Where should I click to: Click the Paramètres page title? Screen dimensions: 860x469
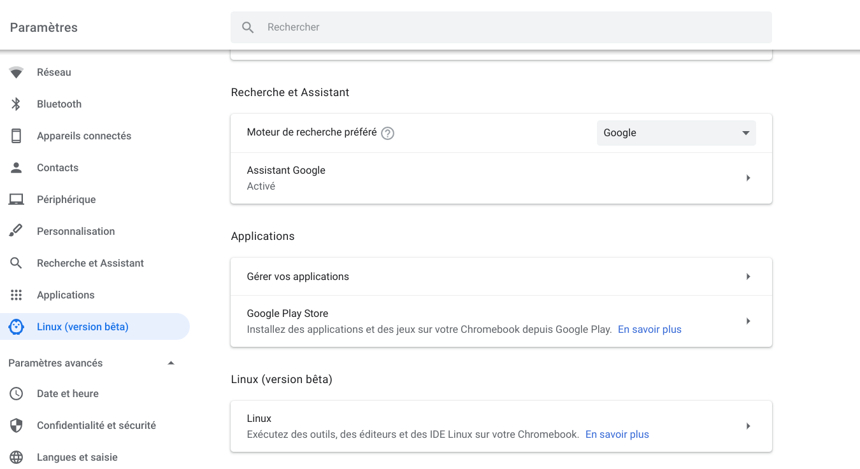(44, 27)
